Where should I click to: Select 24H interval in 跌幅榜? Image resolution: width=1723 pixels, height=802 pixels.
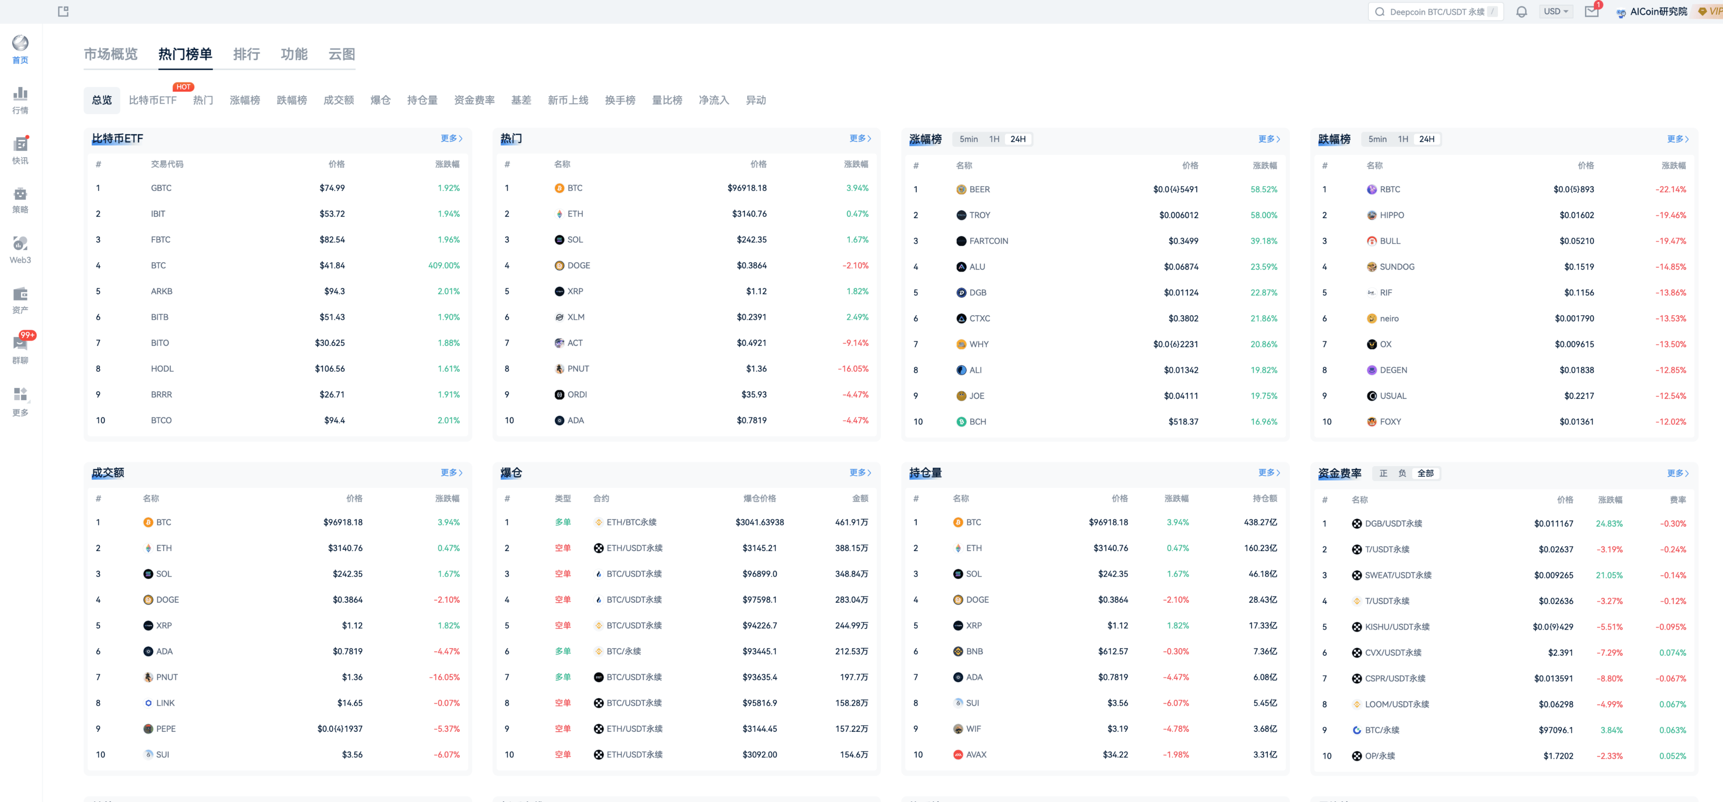pyautogui.click(x=1426, y=140)
